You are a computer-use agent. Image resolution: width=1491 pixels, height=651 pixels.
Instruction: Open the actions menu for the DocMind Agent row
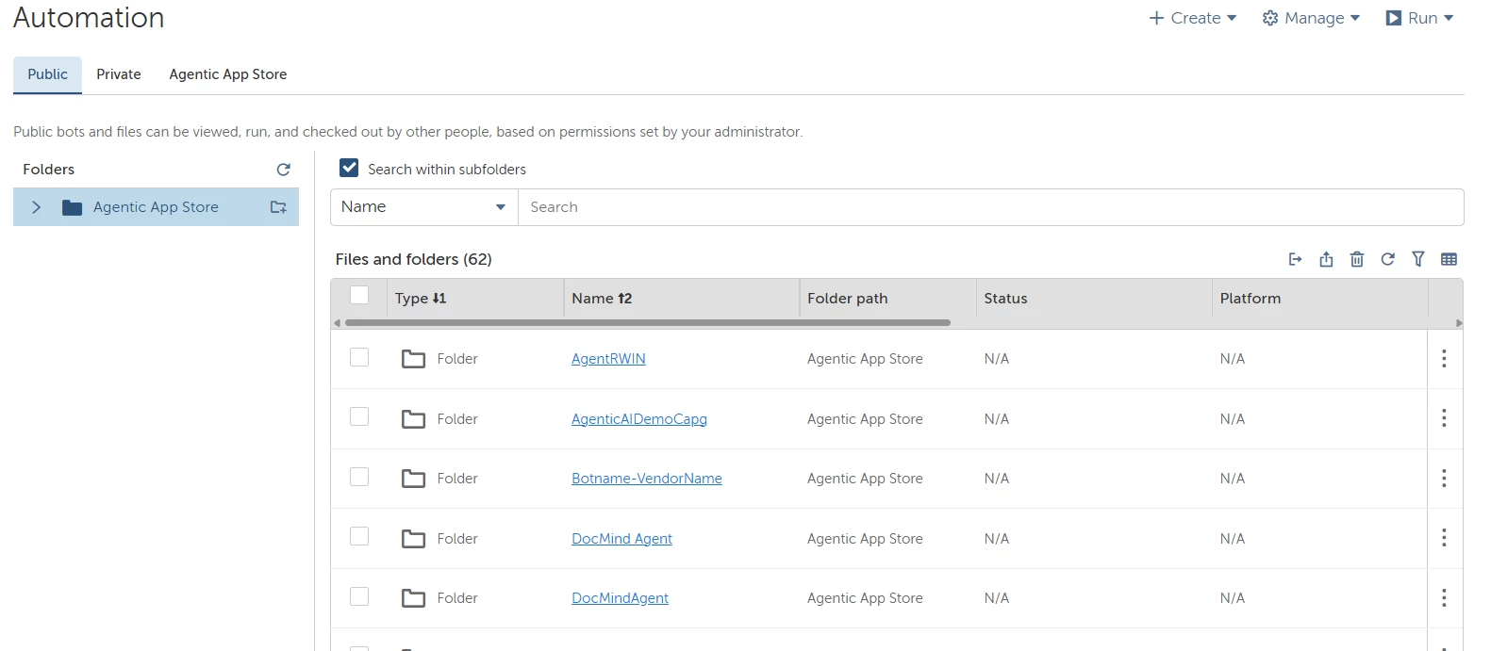click(1444, 538)
